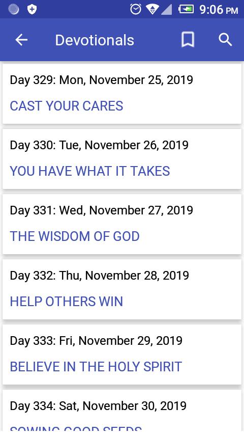Select the Day 334 Saturday November 30 entry
Screen dimensions: 244x435
pos(122,412)
